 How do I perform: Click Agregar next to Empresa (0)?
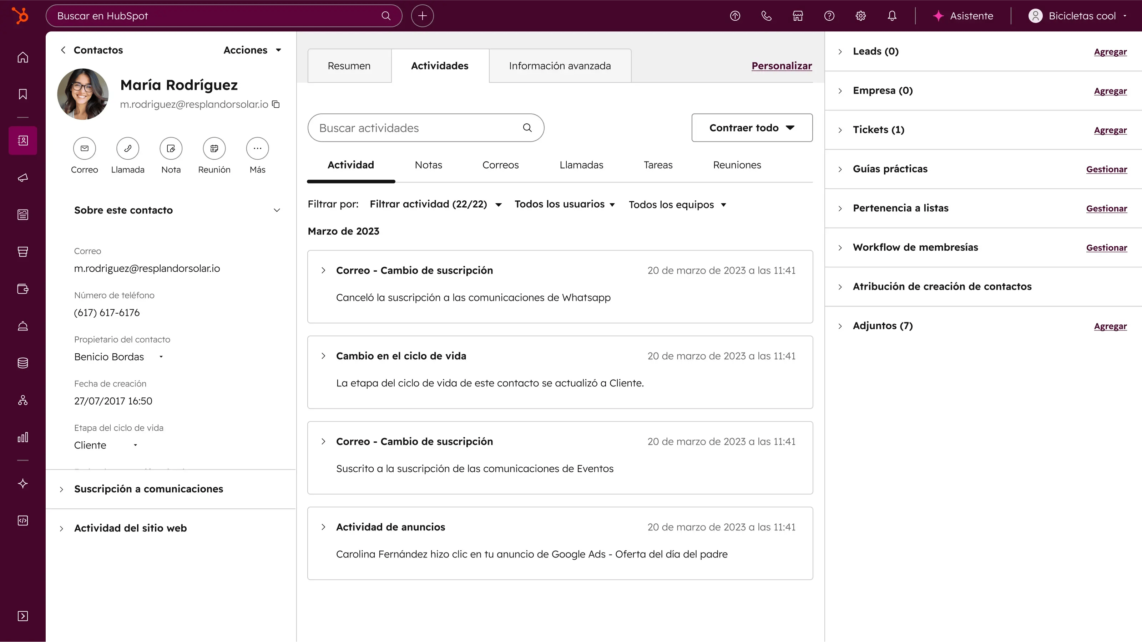(x=1110, y=91)
